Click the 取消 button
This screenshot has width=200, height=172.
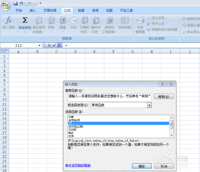pyautogui.click(x=164, y=166)
